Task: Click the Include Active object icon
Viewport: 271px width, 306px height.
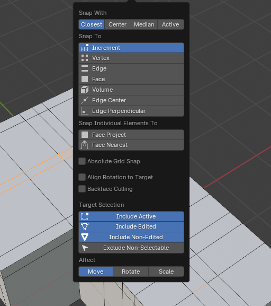Action: tap(85, 216)
